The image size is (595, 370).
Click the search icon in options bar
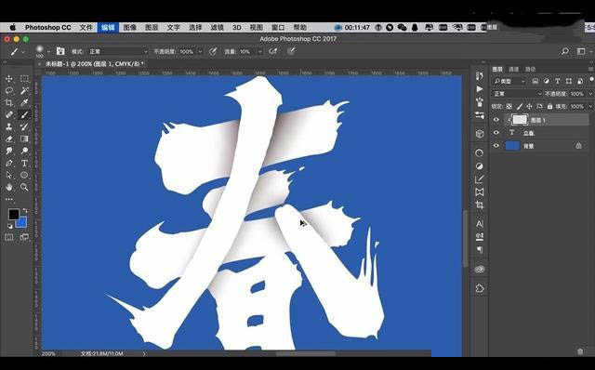[x=565, y=51]
